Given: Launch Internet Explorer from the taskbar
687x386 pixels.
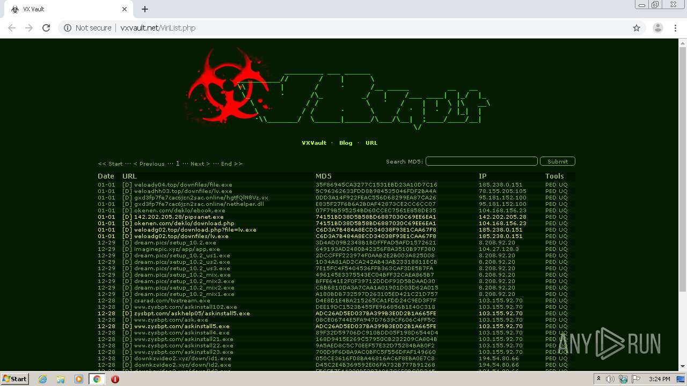Looking at the screenshot, I should (42, 379).
